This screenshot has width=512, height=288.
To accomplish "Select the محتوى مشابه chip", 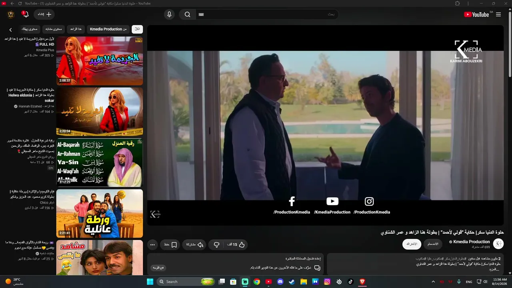I will [54, 29].
